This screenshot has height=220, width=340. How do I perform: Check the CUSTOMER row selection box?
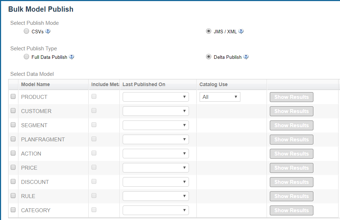pos(13,111)
